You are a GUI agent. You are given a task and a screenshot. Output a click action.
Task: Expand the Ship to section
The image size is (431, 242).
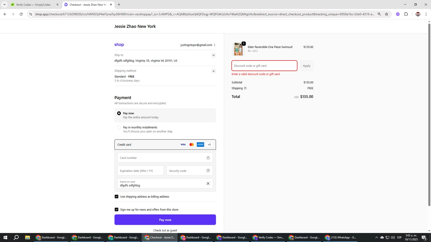tap(213, 55)
